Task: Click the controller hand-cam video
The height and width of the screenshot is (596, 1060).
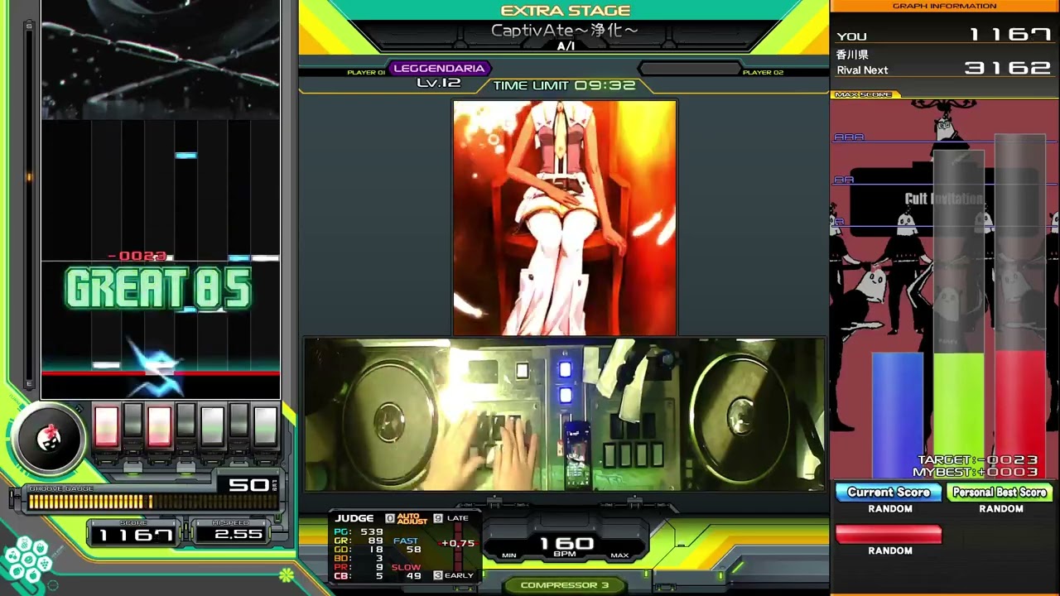Action: [x=565, y=414]
